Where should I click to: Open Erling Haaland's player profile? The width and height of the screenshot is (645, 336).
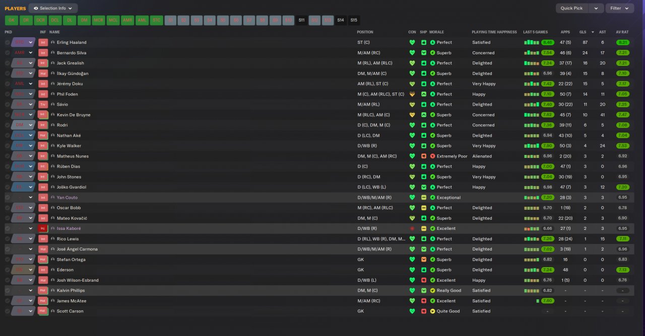pyautogui.click(x=72, y=42)
